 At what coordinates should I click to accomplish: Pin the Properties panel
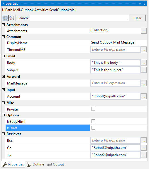pyautogui.click(x=144, y=4)
